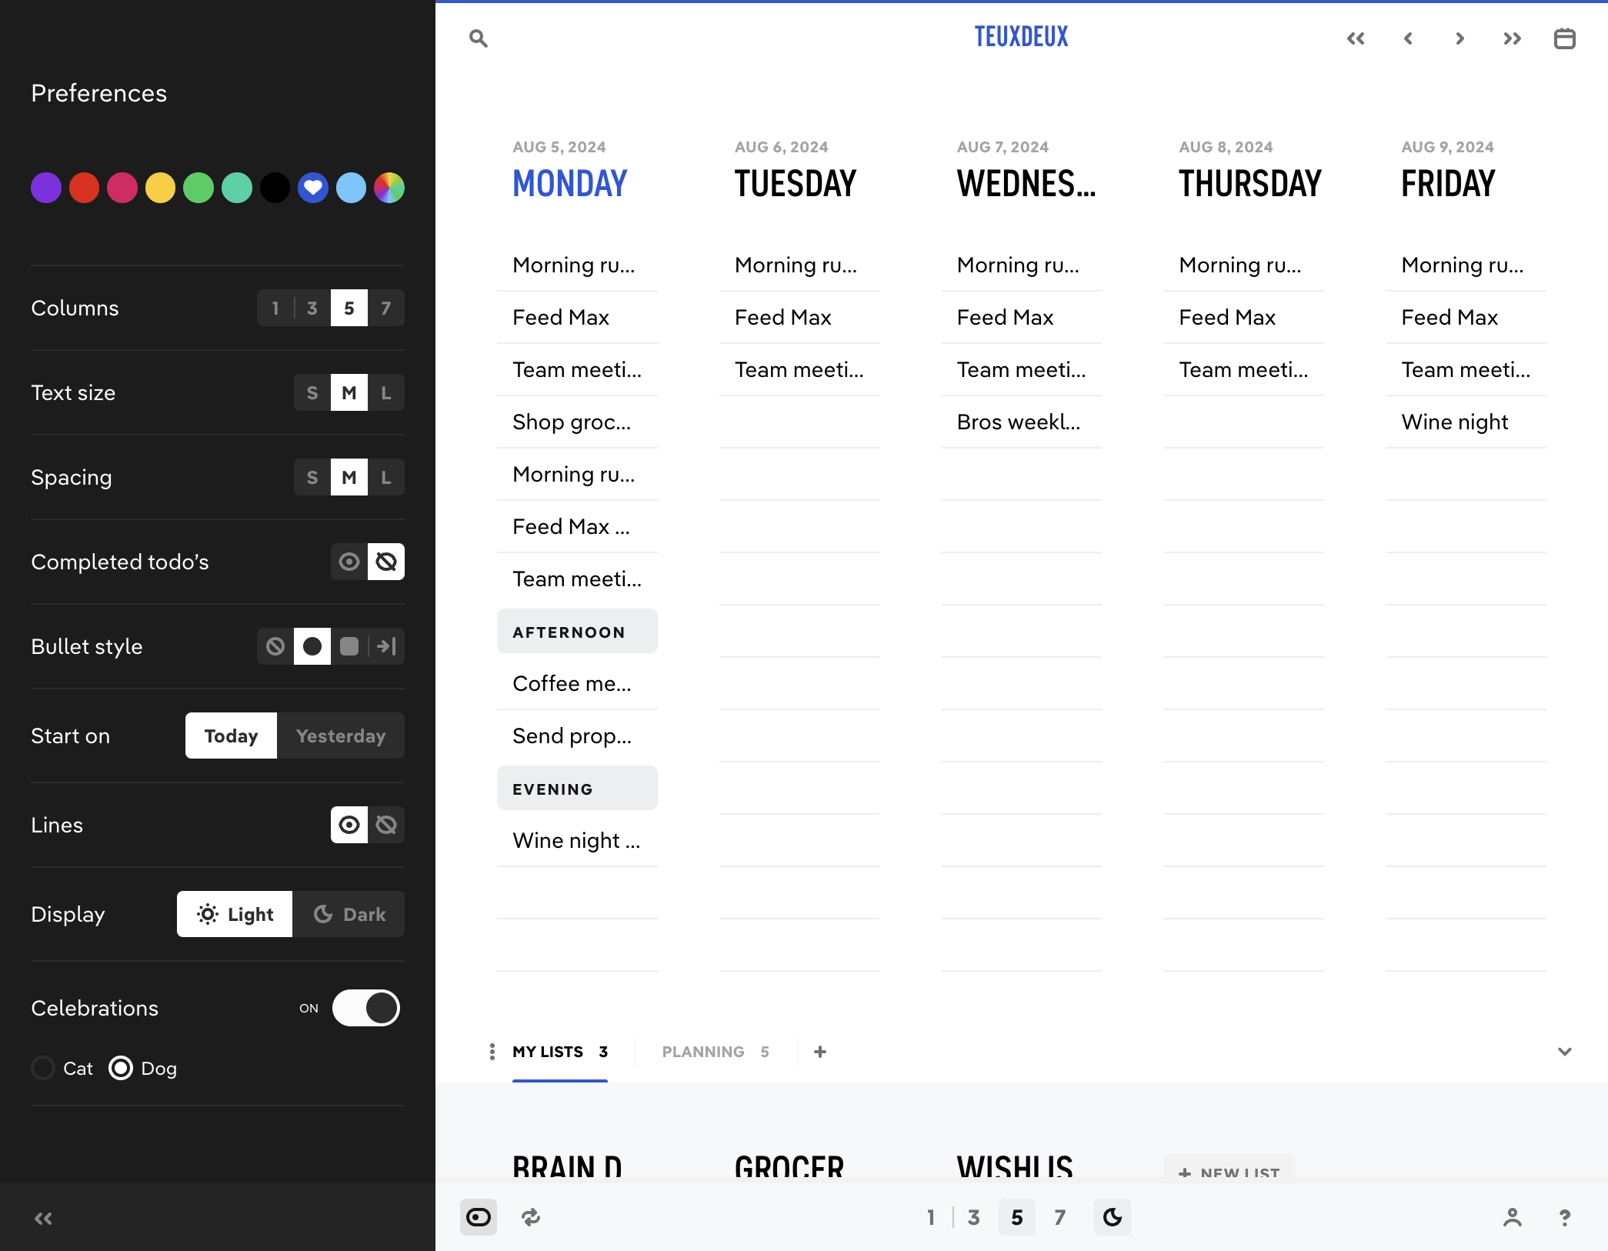Switch to the MY LISTS tab
The height and width of the screenshot is (1251, 1608).
click(560, 1052)
